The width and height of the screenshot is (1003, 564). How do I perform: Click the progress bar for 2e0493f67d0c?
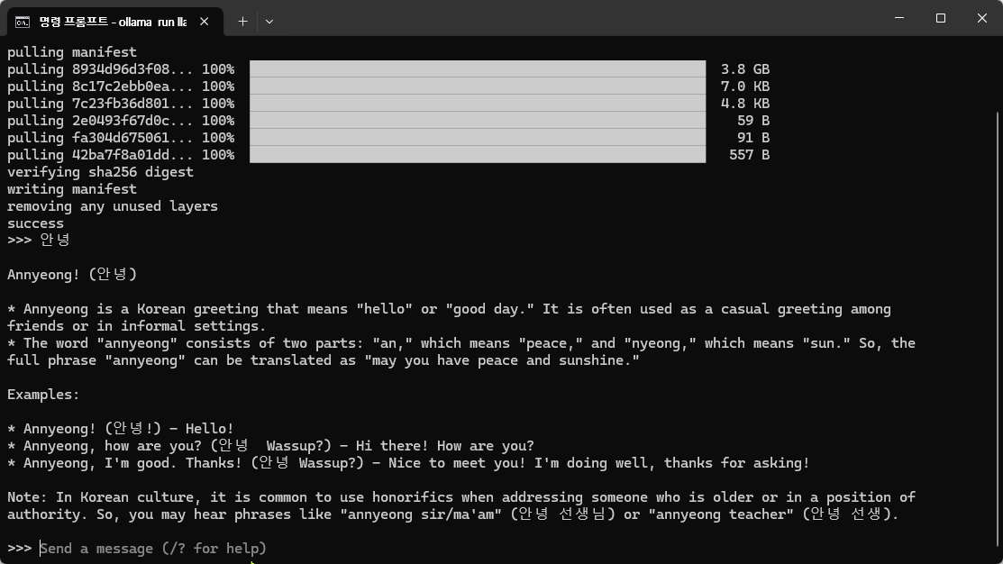tap(478, 121)
